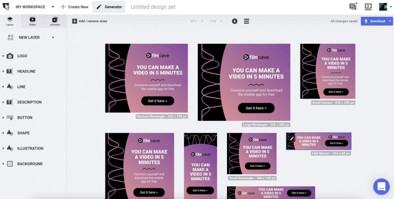Expand the HEADLINE layer
Screen dimensions: 394x199
coord(3,71)
